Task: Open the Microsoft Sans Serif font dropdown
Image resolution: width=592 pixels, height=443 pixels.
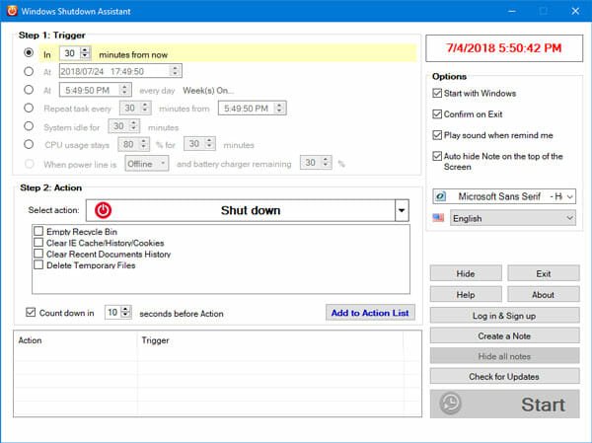Action: tap(511, 196)
